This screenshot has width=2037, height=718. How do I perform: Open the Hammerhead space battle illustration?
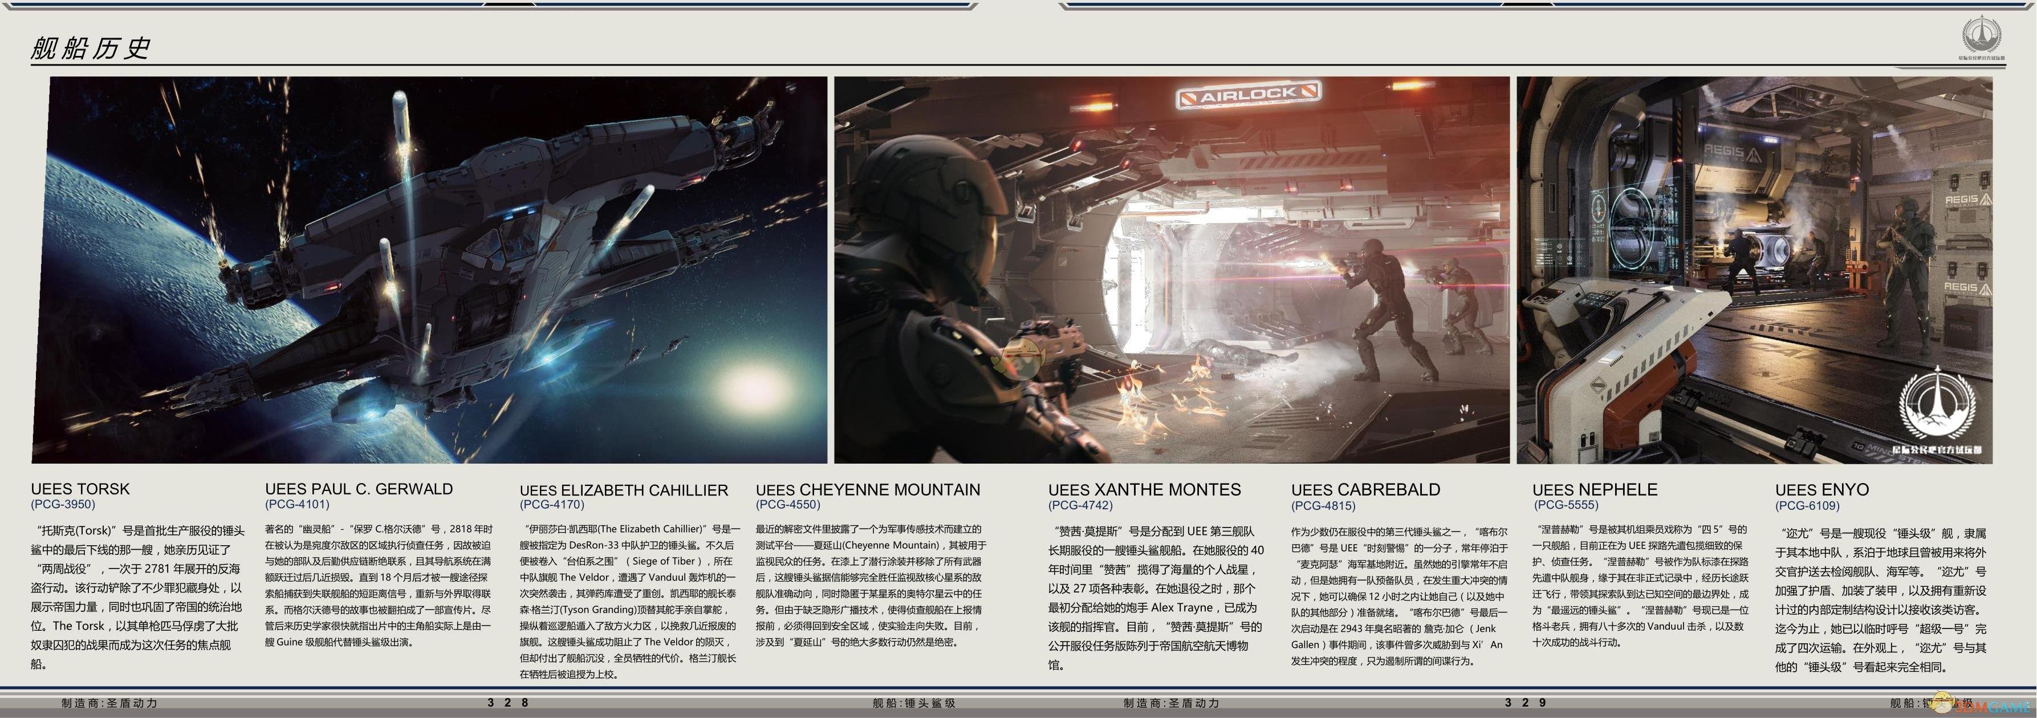pyautogui.click(x=429, y=270)
